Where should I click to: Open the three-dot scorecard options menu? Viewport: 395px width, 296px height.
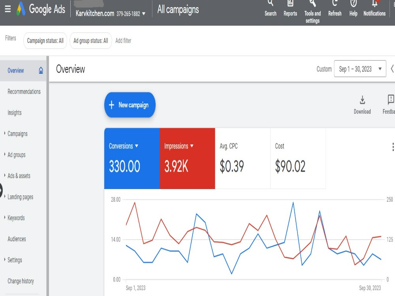coord(393,147)
